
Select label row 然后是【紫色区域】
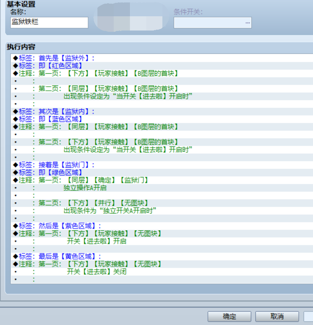(x=162, y=226)
